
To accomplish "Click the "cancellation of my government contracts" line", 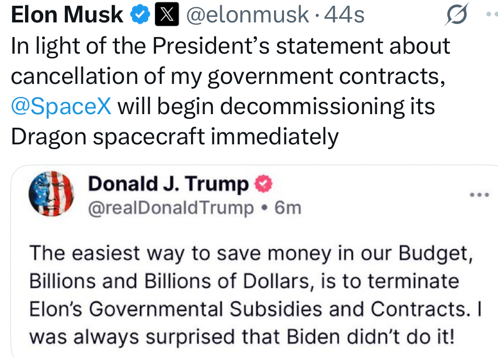I will tap(227, 77).
